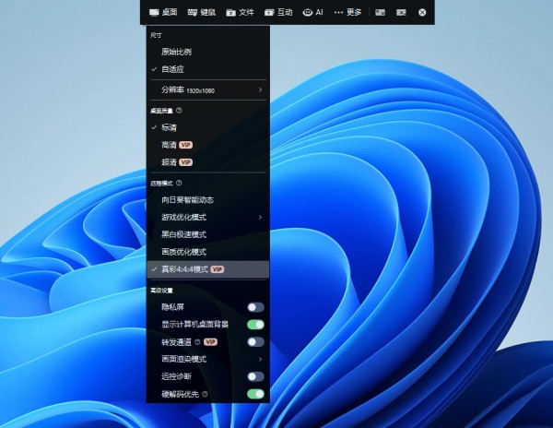Close the remote session with X icon

tap(422, 12)
